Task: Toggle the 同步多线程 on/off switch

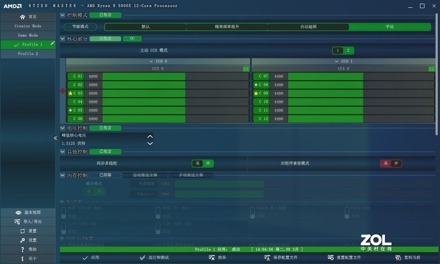Action: [203, 163]
